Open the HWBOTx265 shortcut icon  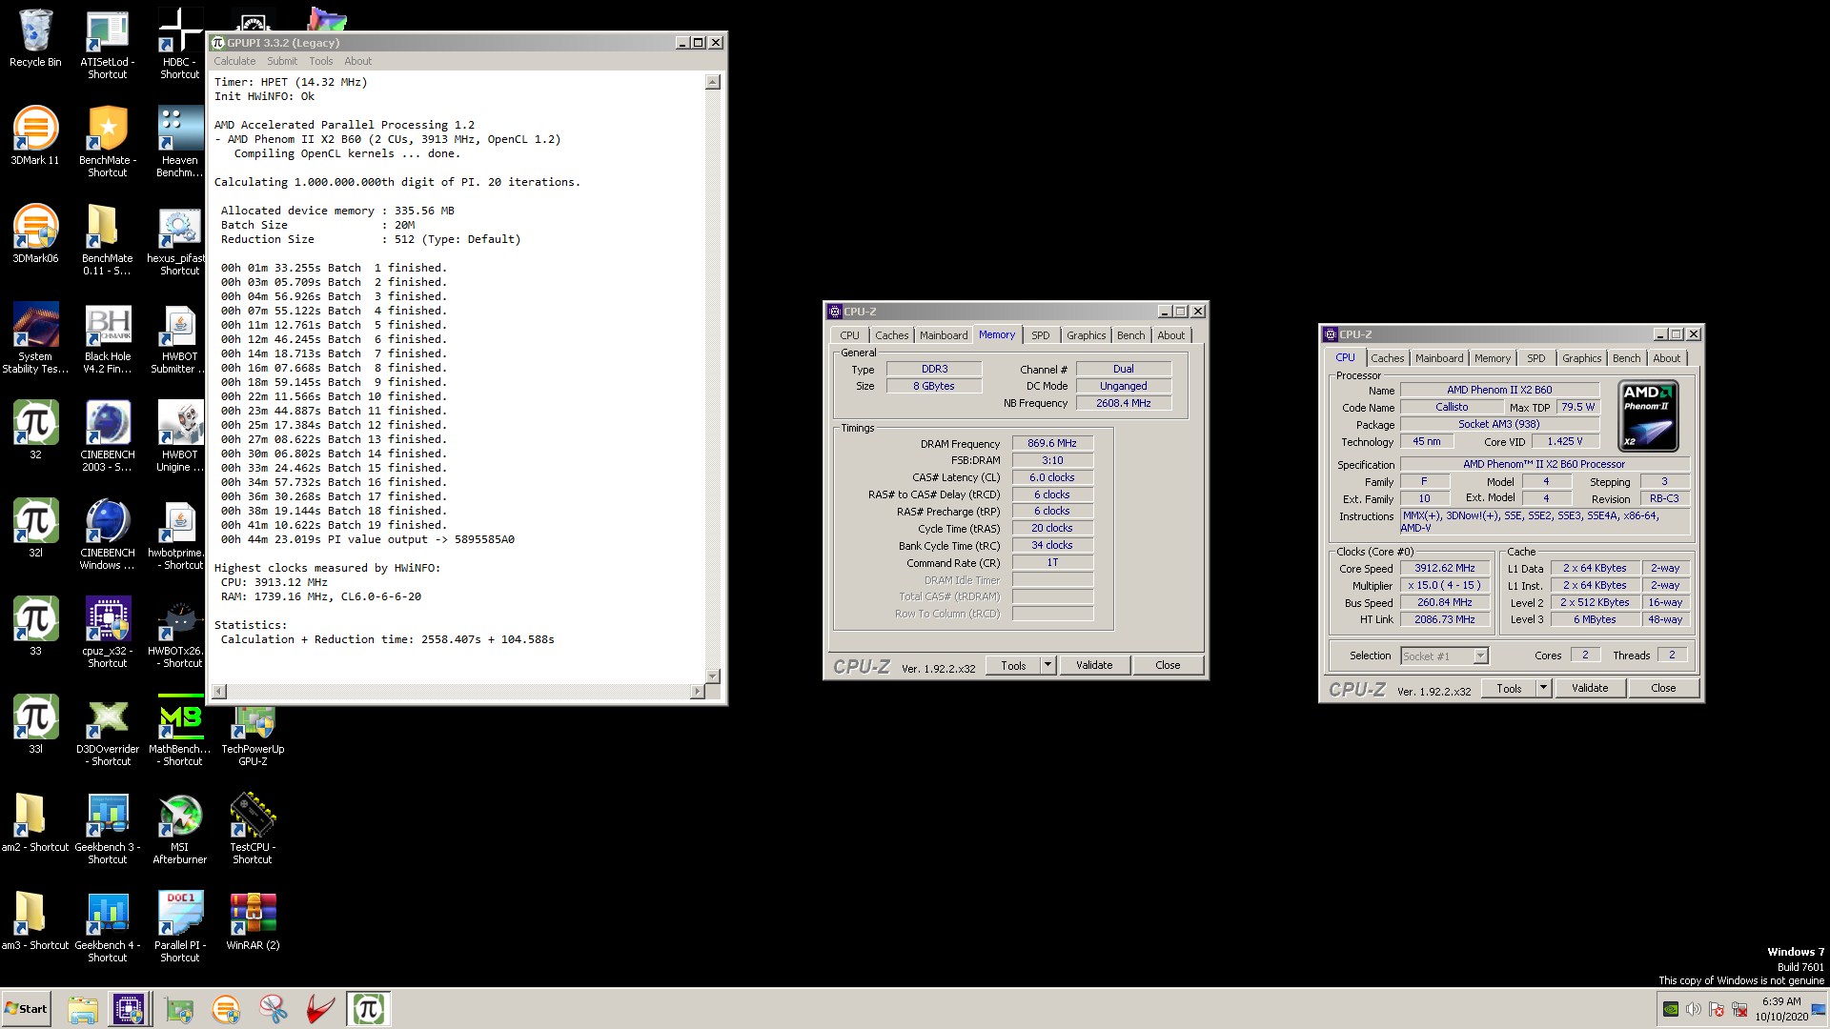(179, 633)
